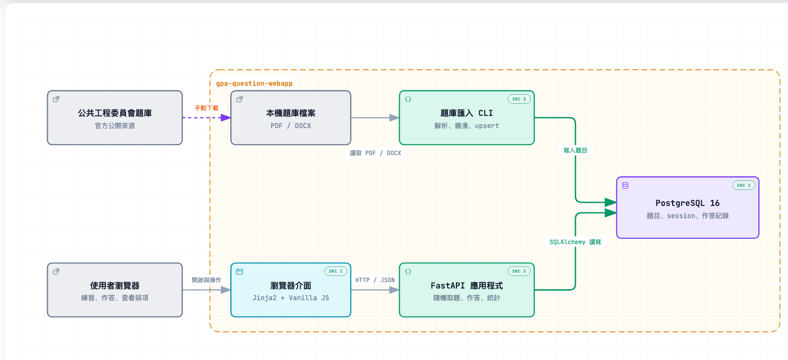Click code brackets icon on 題庫匯入 CLI node
788x360 pixels.
pyautogui.click(x=408, y=99)
